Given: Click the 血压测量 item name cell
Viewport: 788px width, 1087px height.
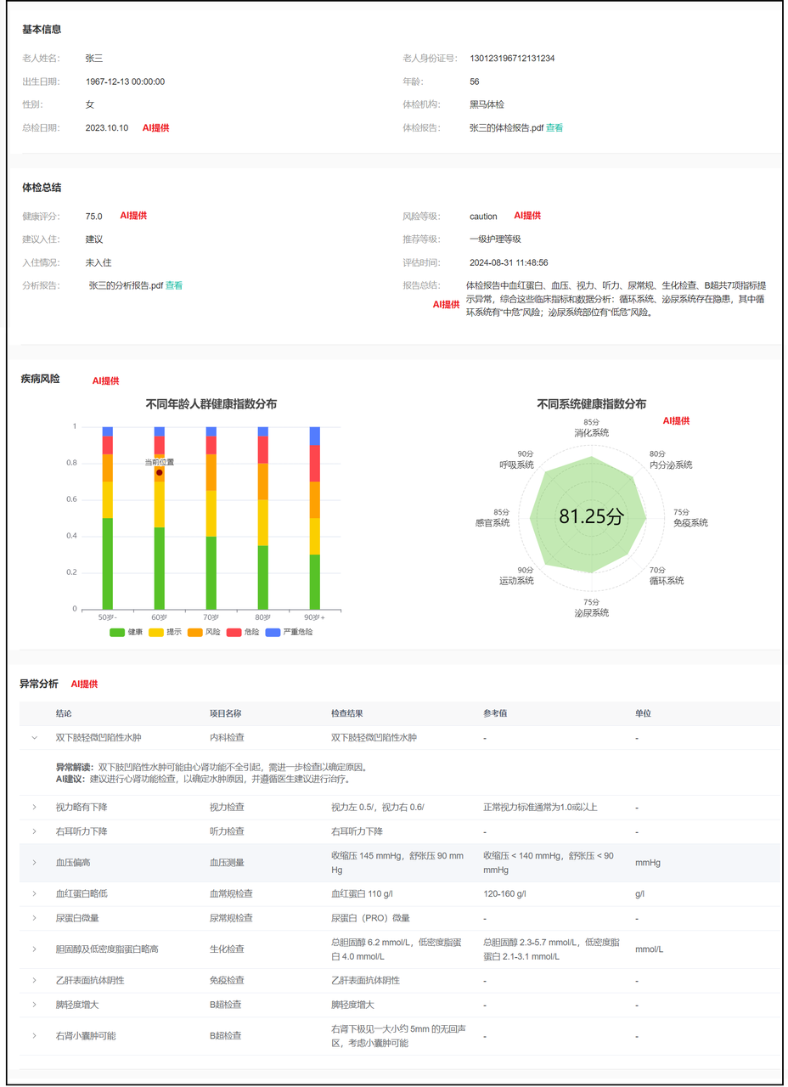Looking at the screenshot, I should (x=227, y=863).
